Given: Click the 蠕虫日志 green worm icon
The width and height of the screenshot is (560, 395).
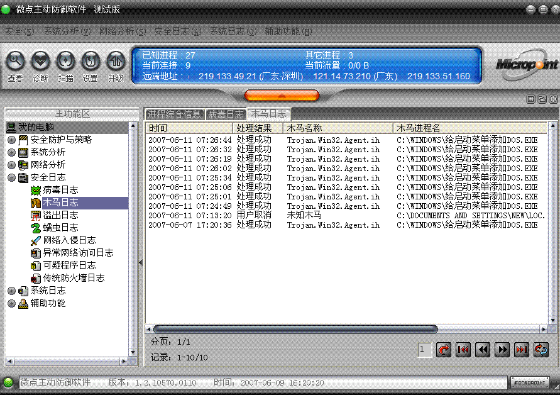Looking at the screenshot, I should [x=36, y=228].
